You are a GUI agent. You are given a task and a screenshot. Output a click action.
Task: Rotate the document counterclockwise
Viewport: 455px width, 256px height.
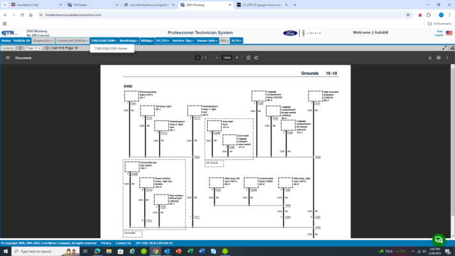256,58
